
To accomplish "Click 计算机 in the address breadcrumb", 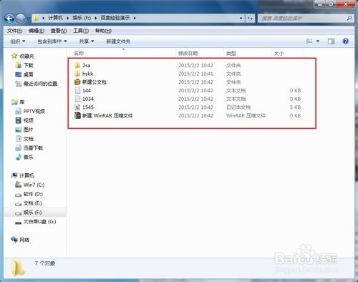I will tap(55, 18).
